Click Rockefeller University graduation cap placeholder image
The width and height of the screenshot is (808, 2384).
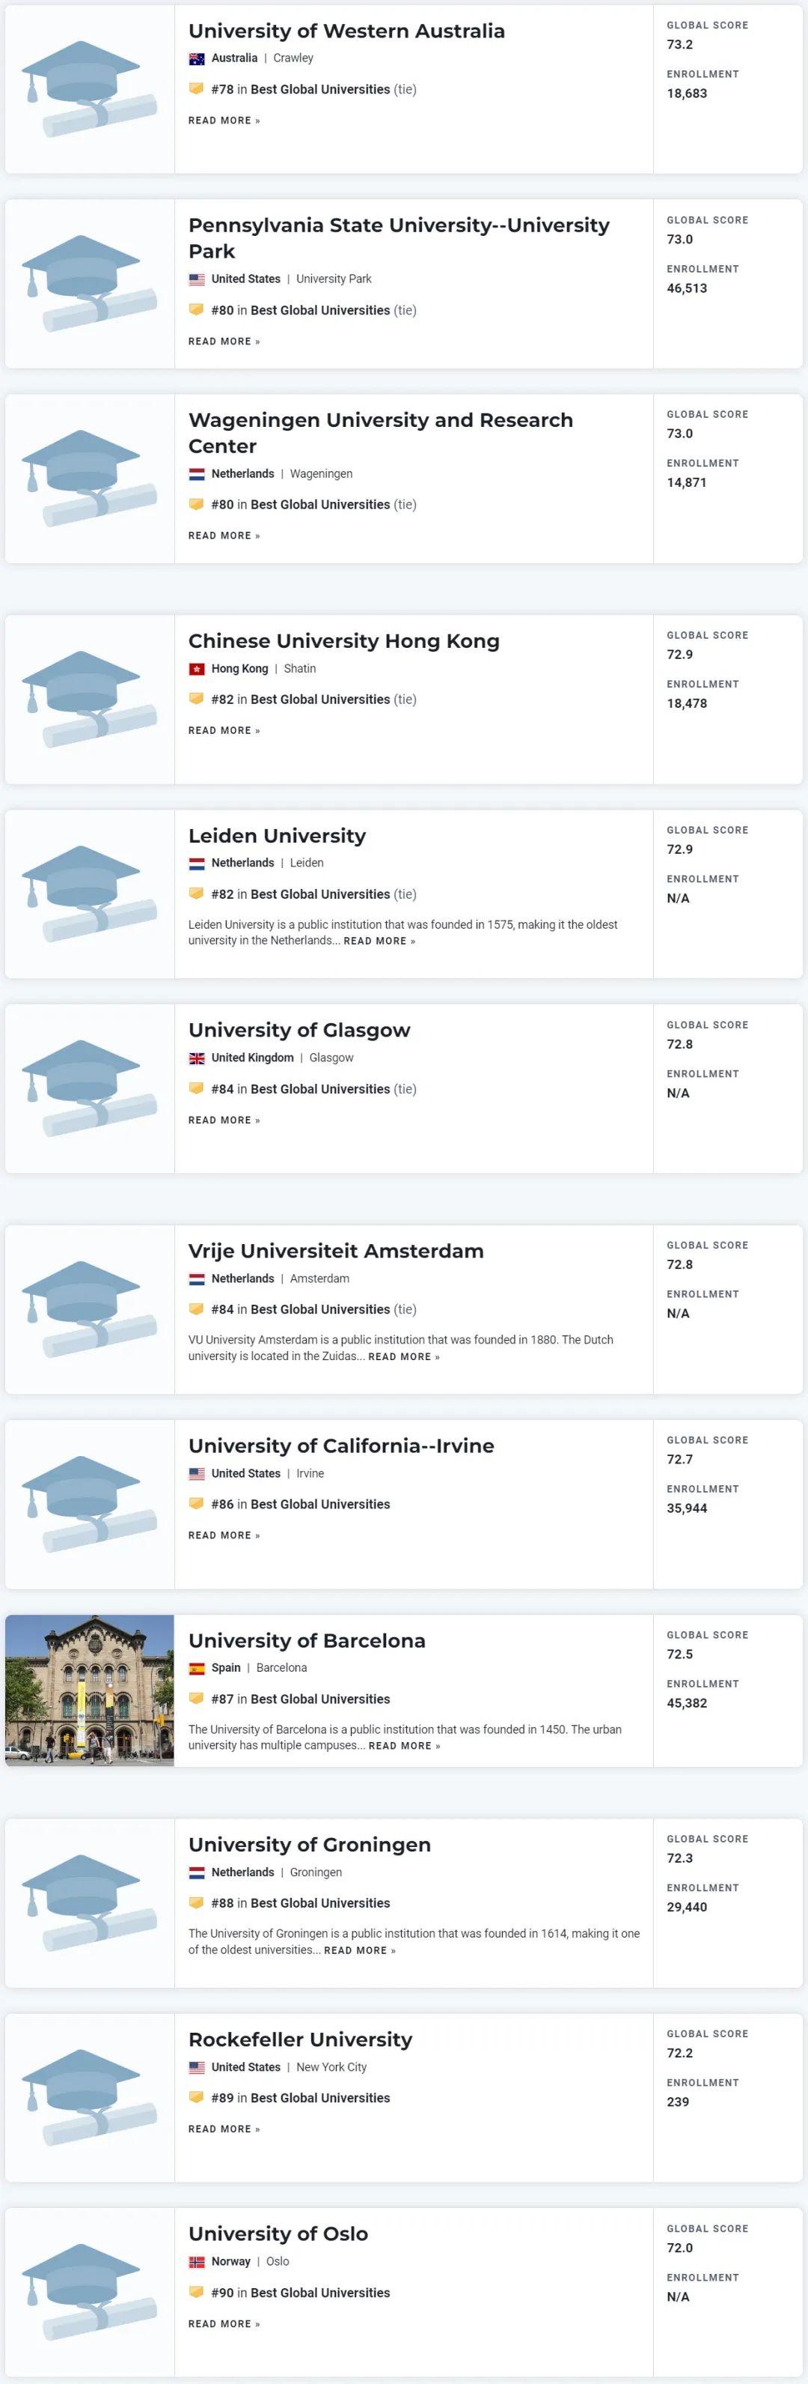89,2097
